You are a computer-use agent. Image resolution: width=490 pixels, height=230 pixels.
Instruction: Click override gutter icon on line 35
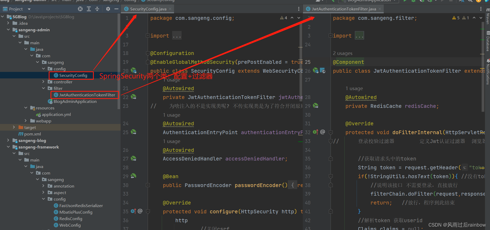pos(133,211)
